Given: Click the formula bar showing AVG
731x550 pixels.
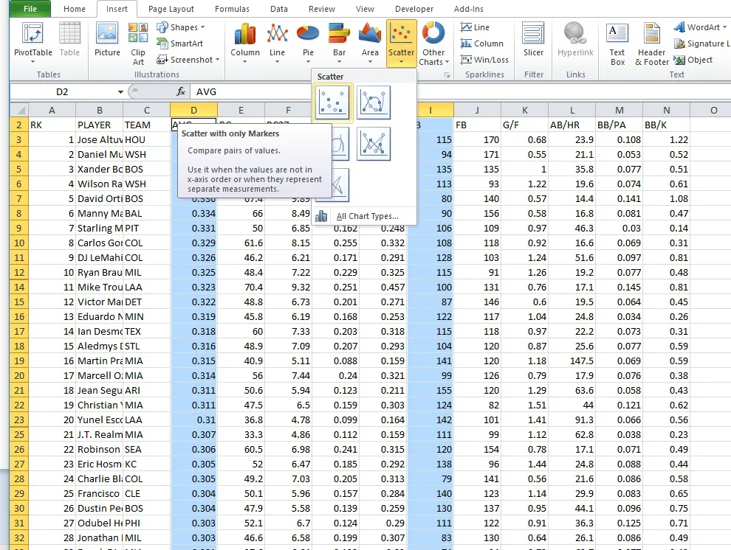Looking at the screenshot, I should click(x=459, y=91).
